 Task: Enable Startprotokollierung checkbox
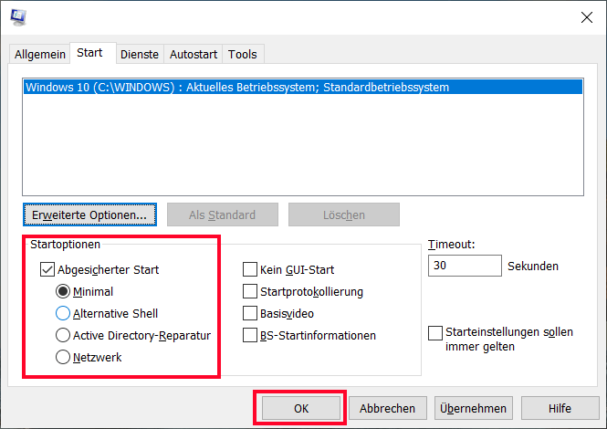click(250, 291)
